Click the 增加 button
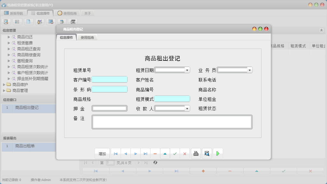327x184 pixels. pyautogui.click(x=102, y=154)
